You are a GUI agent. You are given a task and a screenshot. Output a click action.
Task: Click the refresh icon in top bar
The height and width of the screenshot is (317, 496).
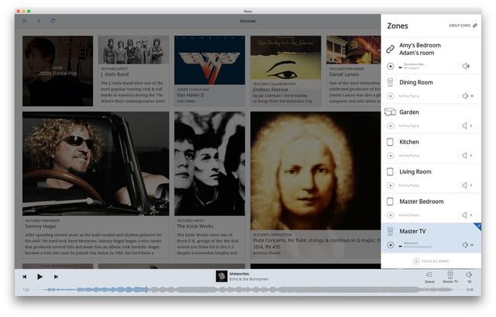pyautogui.click(x=53, y=21)
